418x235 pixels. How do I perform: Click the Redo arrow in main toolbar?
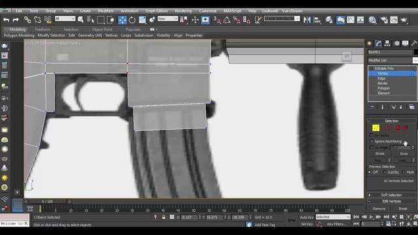[x=16, y=20]
